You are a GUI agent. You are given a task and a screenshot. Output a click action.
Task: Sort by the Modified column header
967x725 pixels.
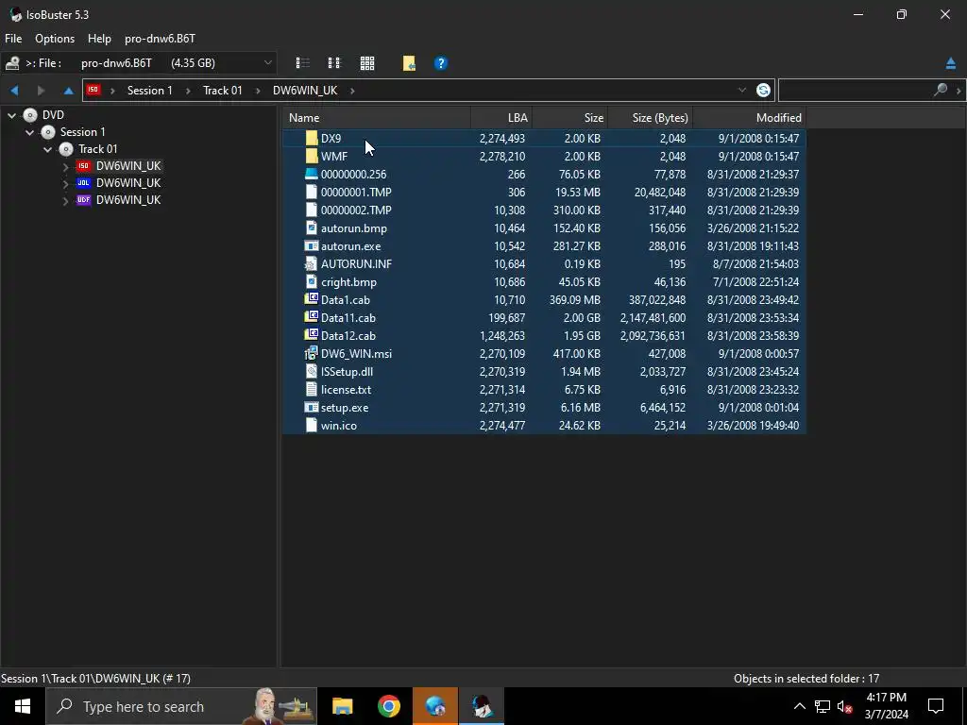pyautogui.click(x=749, y=118)
